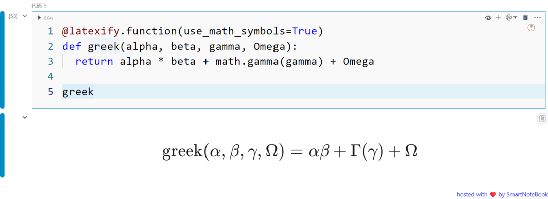Open the cell's three-dot more options menu
The height and width of the screenshot is (199, 548).
pyautogui.click(x=537, y=17)
